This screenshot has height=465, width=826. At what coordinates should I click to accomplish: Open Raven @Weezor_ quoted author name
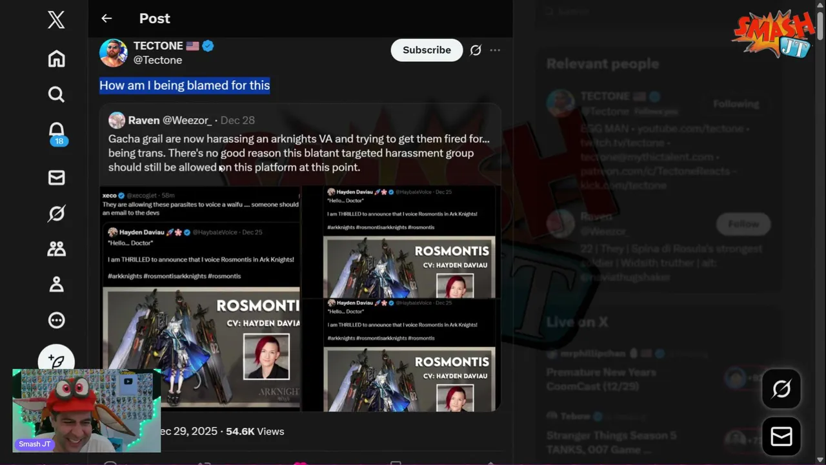(170, 120)
